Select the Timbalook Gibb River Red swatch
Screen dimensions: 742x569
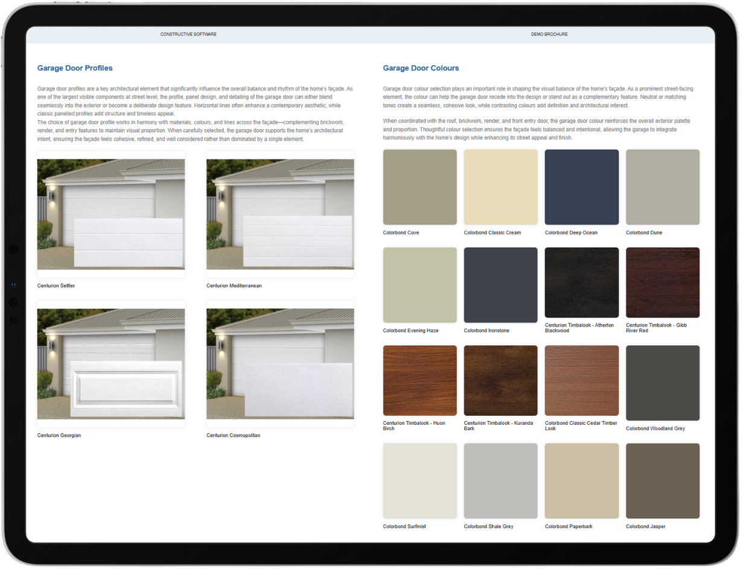[x=662, y=282]
